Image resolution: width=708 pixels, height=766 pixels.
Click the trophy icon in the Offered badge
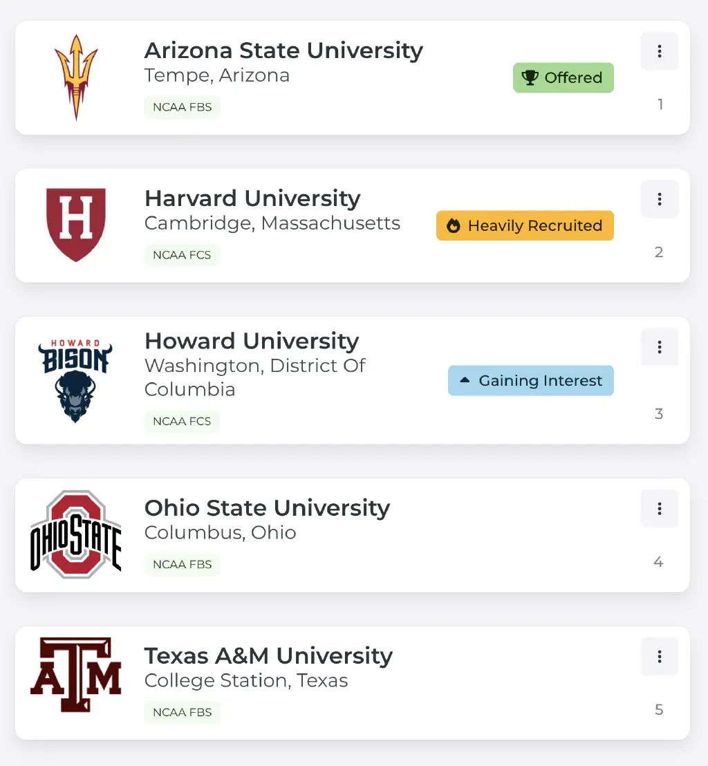tap(530, 78)
